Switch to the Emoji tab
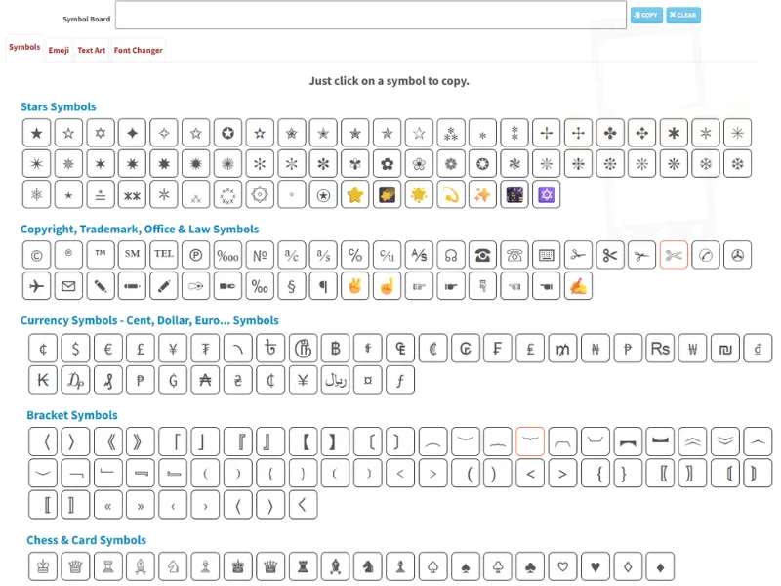781x586 pixels. [x=59, y=51]
